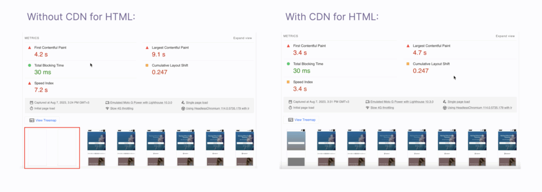Screen dimensions: 542x192
Task: Click red triangle beside Largest Contentful Paint 4.7 s
Action: [x=408, y=46]
